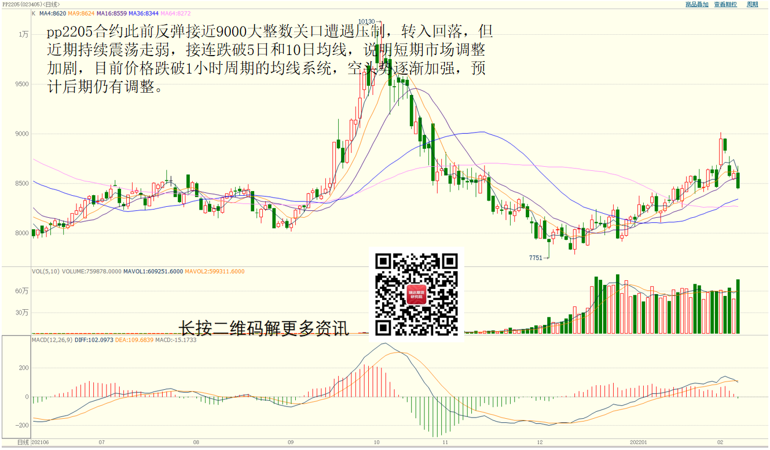Click the MACD(12,26,9) indicator name
The width and height of the screenshot is (770, 450).
click(x=52, y=339)
